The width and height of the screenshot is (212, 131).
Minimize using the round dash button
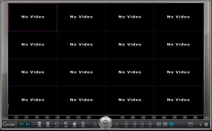tap(200, 125)
